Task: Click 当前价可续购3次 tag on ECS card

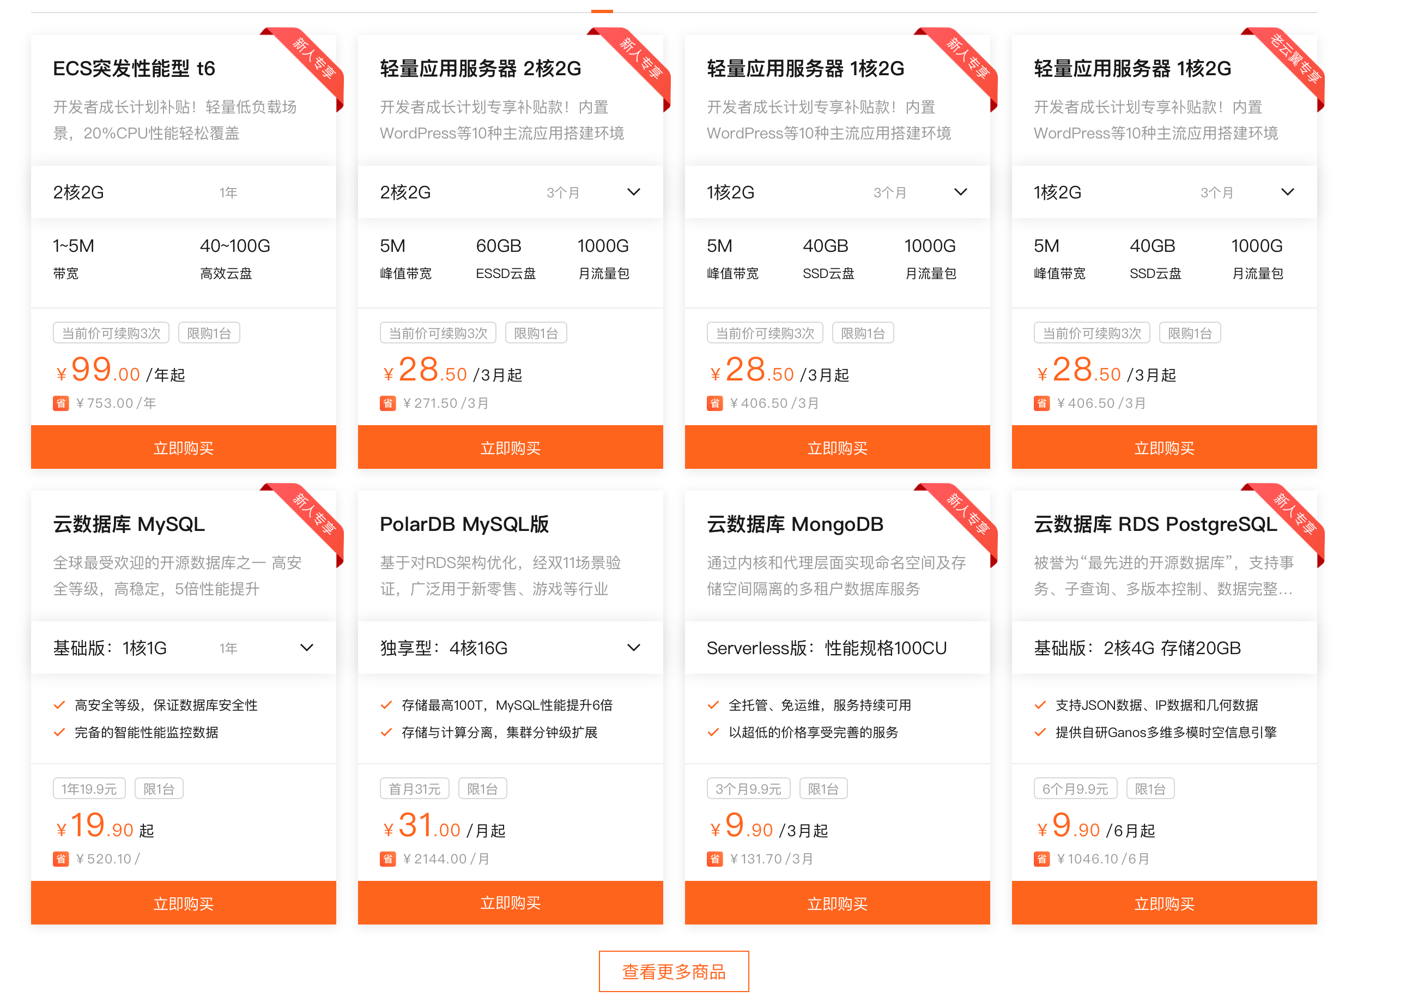Action: tap(111, 334)
